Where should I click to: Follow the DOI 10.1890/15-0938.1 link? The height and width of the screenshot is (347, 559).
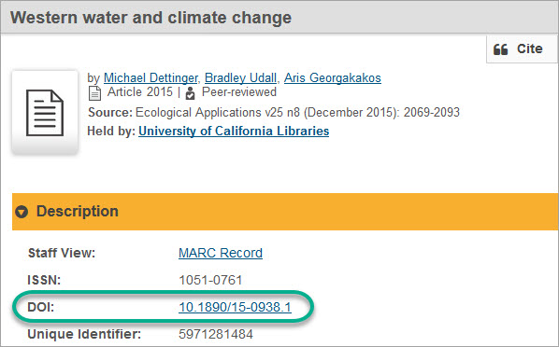(235, 307)
